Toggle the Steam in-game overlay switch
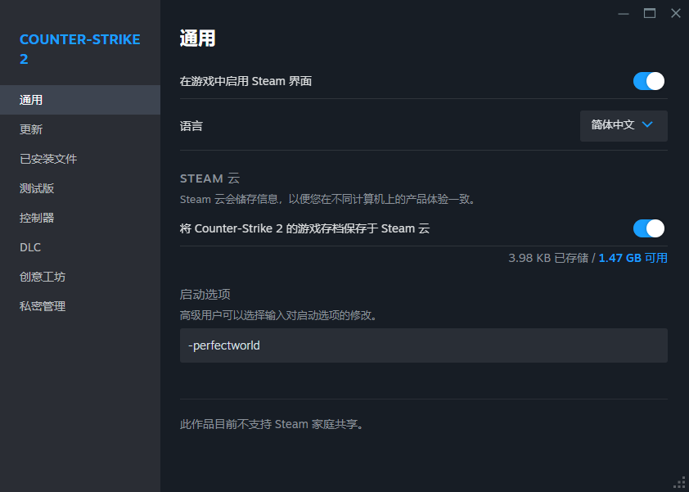The image size is (689, 492). click(649, 81)
